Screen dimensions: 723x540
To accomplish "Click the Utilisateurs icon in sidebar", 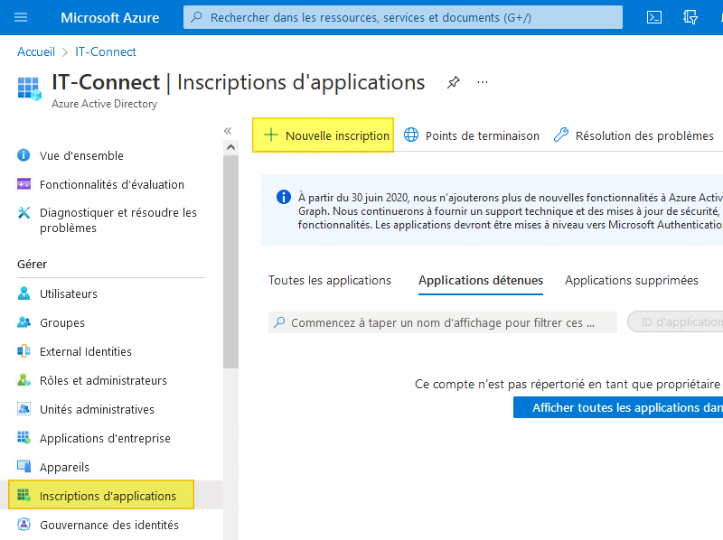I will 24,293.
